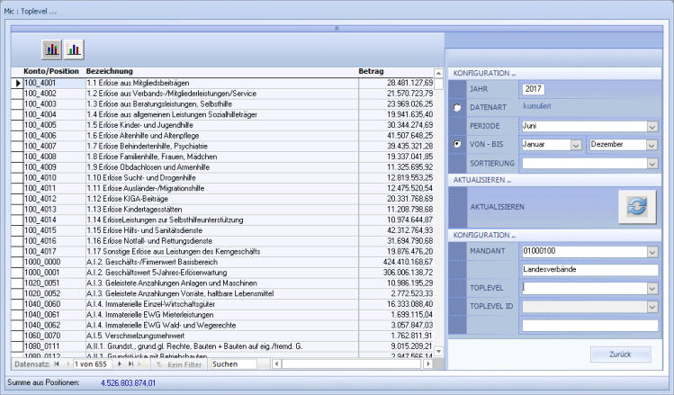Open the Periode dropdown showing Juni
Image resolution: width=674 pixels, height=395 pixels.
tap(652, 126)
